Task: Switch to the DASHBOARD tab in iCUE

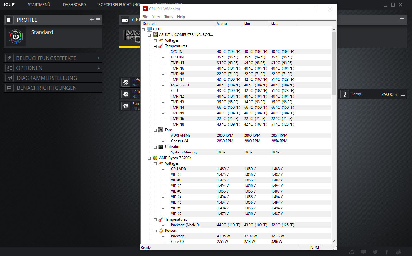Action: [x=75, y=5]
